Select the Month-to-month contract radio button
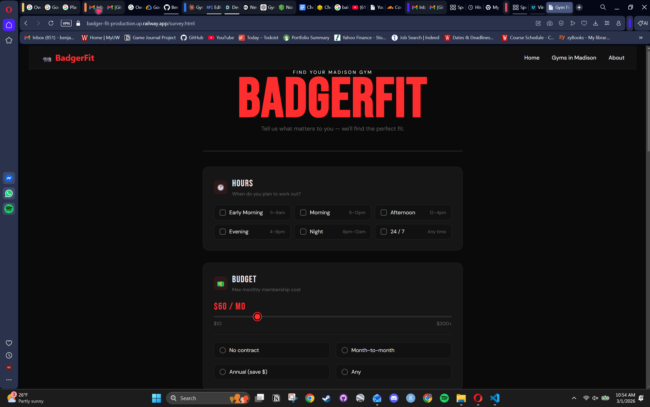 344,350
